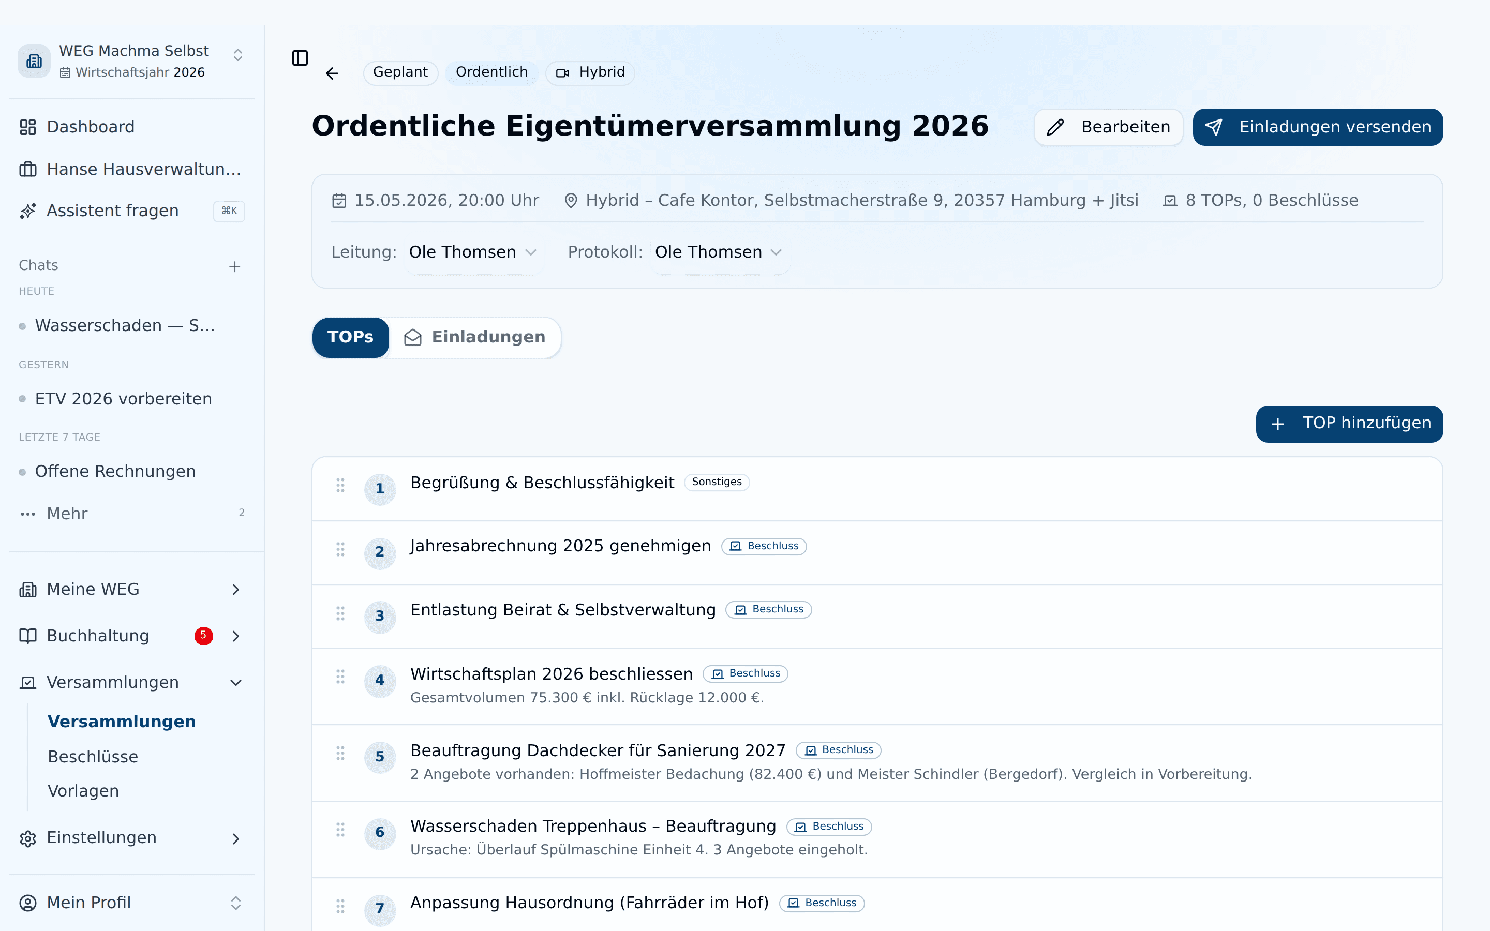Click drag handle for Entlastung Beirat row
This screenshot has height=931, width=1490.
[340, 613]
